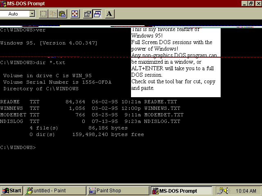
Task: Restore the MS-DOS Prompt window
Action: [251, 4]
